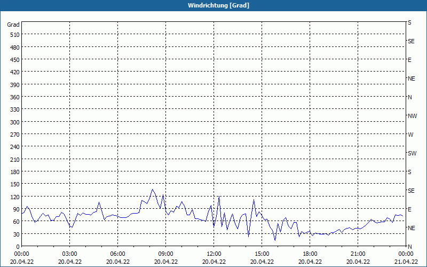Click the highest peak of the blue line
The height and width of the screenshot is (267, 427).
tap(152, 189)
